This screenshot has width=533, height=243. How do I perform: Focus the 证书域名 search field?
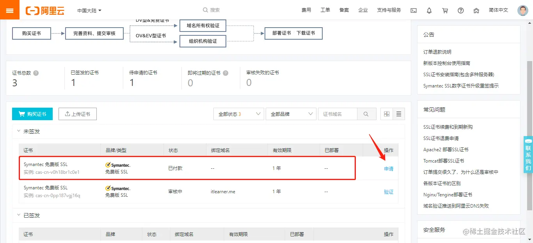(338, 114)
